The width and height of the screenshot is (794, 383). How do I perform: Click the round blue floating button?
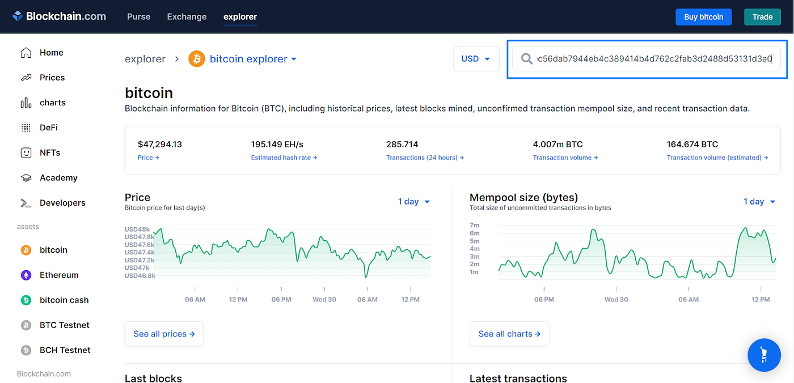(x=765, y=355)
